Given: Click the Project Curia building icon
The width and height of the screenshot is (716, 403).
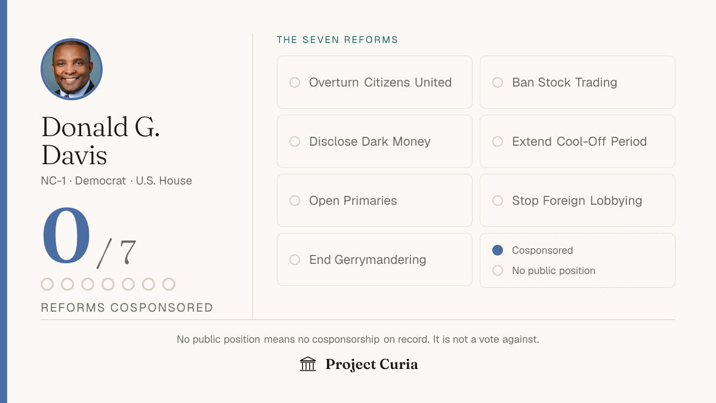Looking at the screenshot, I should click(308, 364).
